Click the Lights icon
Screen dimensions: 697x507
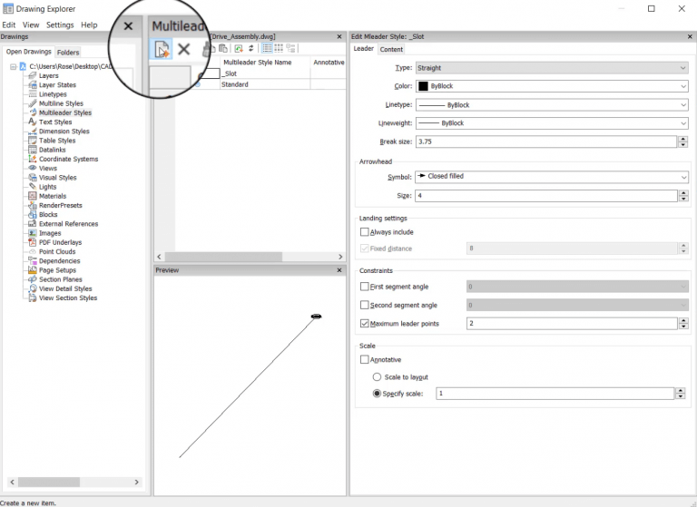[33, 187]
